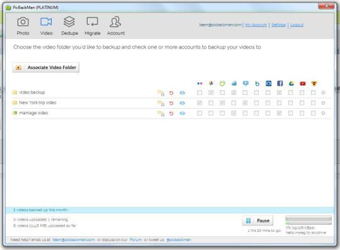Uncheck Flickr checkbox for New York trip video
This screenshot has width=340, height=250.
pos(200,103)
